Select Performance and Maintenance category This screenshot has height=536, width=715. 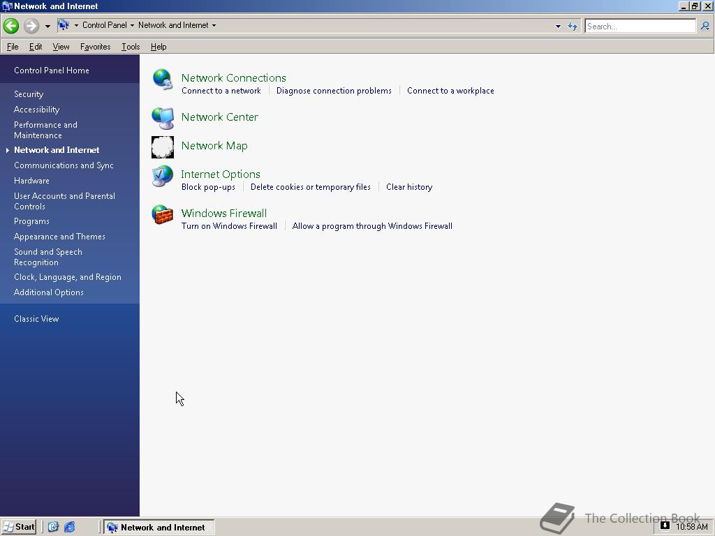[x=45, y=130]
